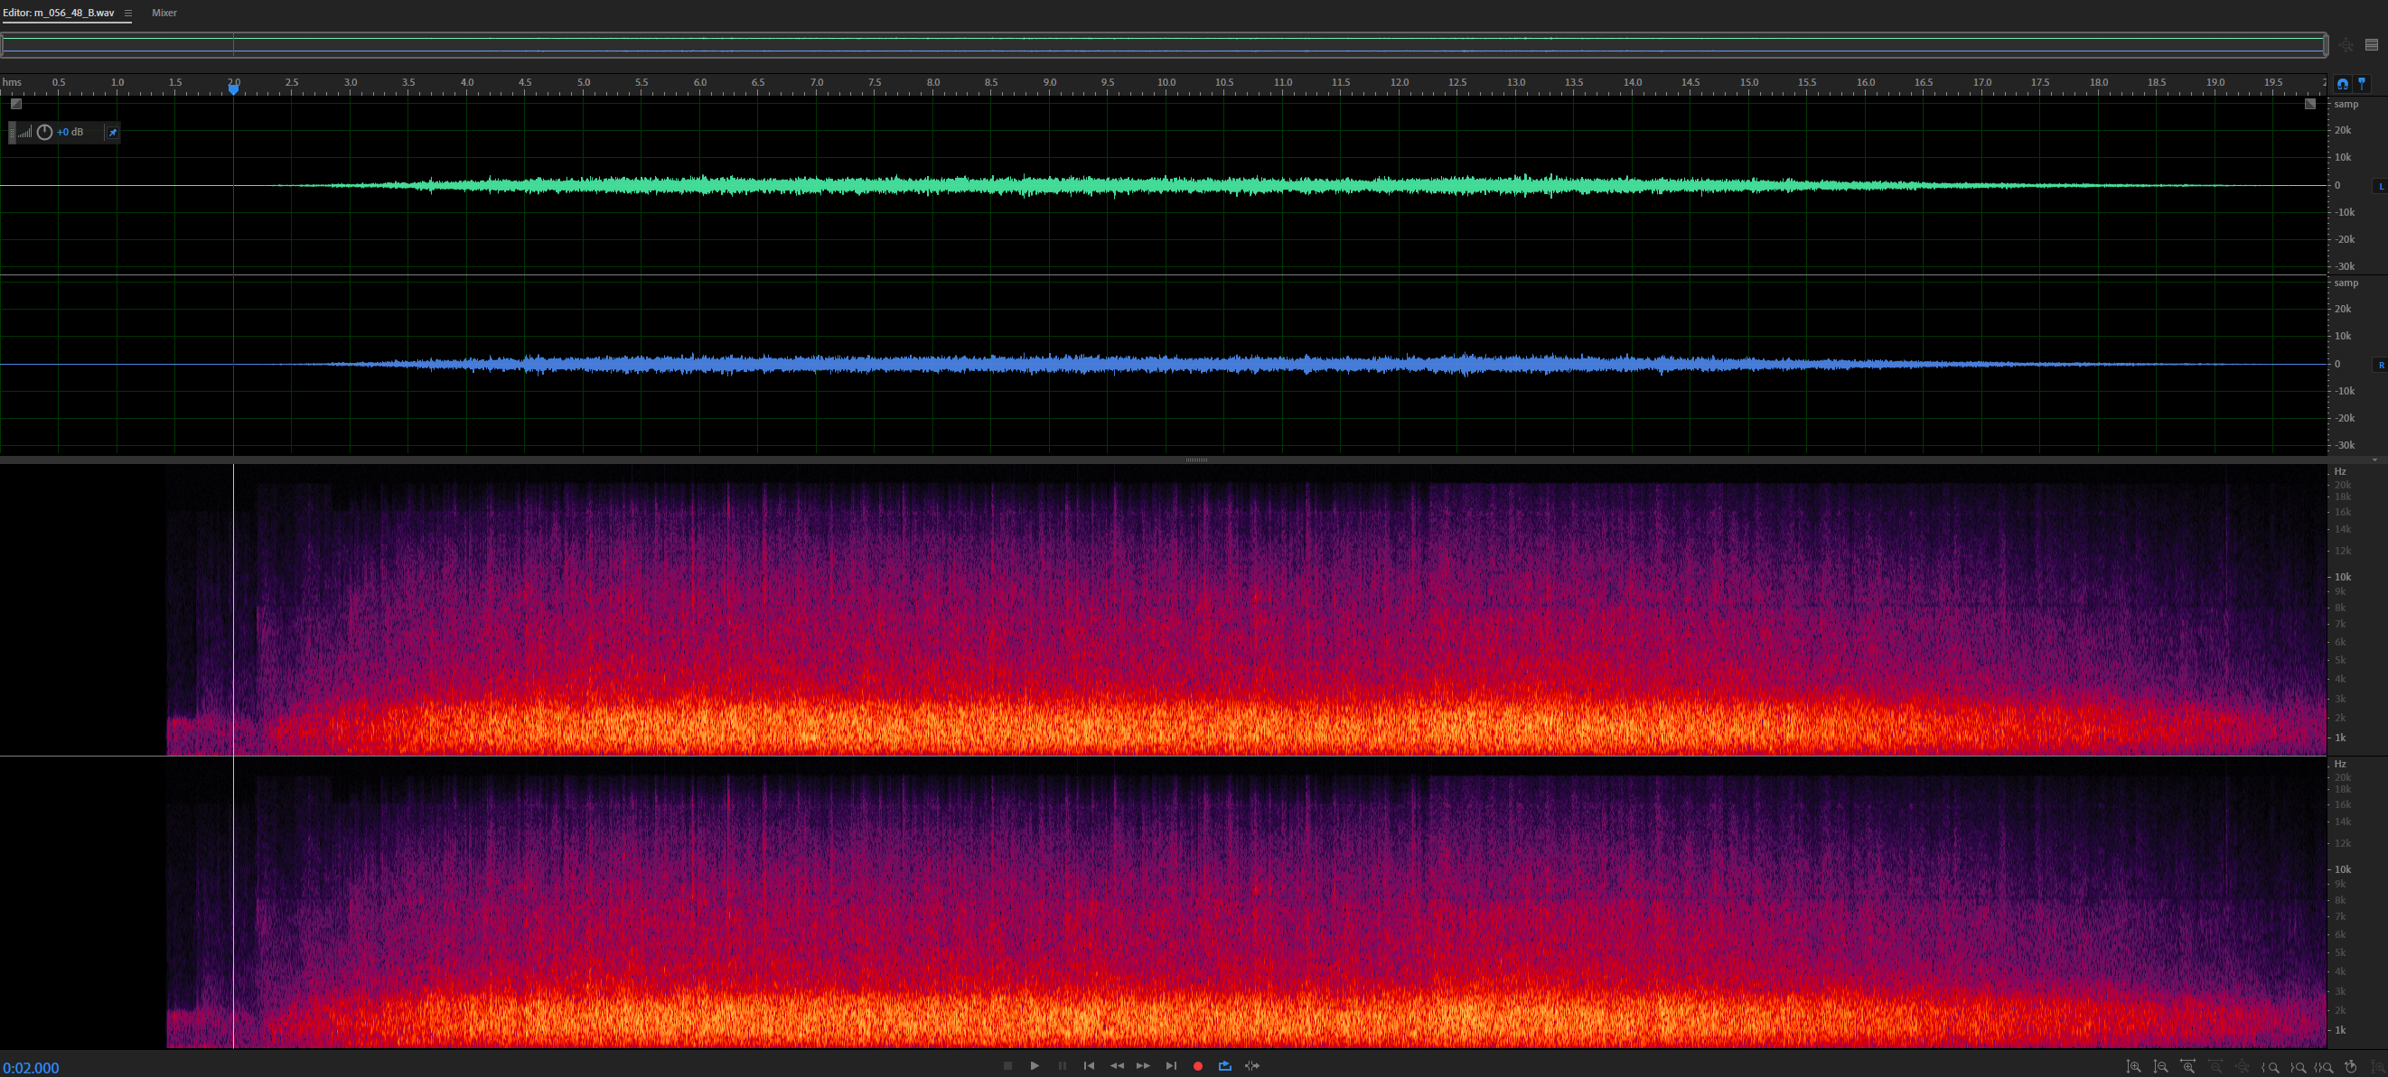Click the Fast Forward button
The image size is (2388, 1077).
[1143, 1066]
